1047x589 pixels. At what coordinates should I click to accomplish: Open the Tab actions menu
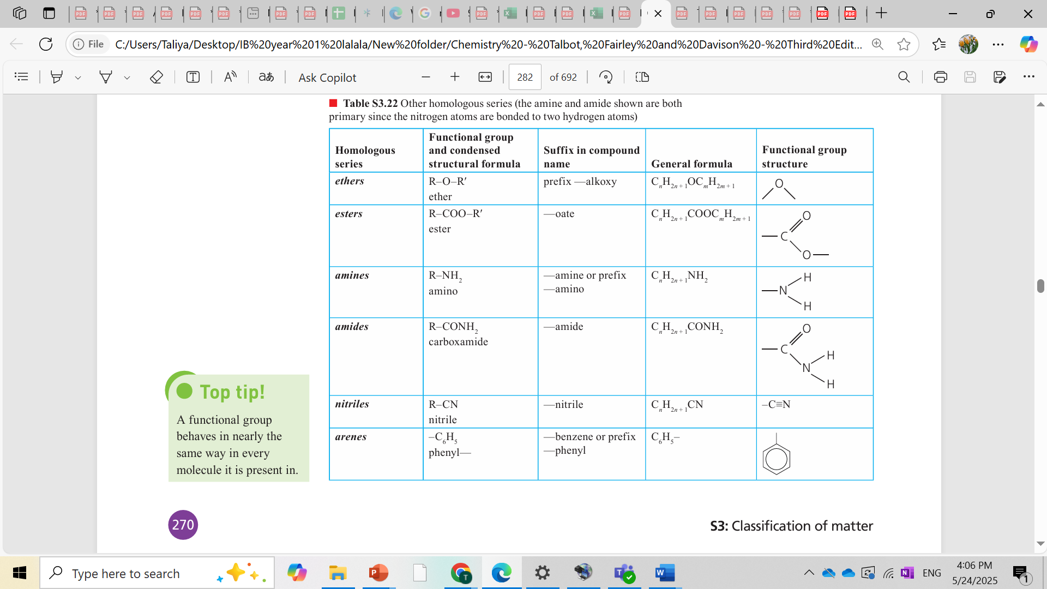49,13
